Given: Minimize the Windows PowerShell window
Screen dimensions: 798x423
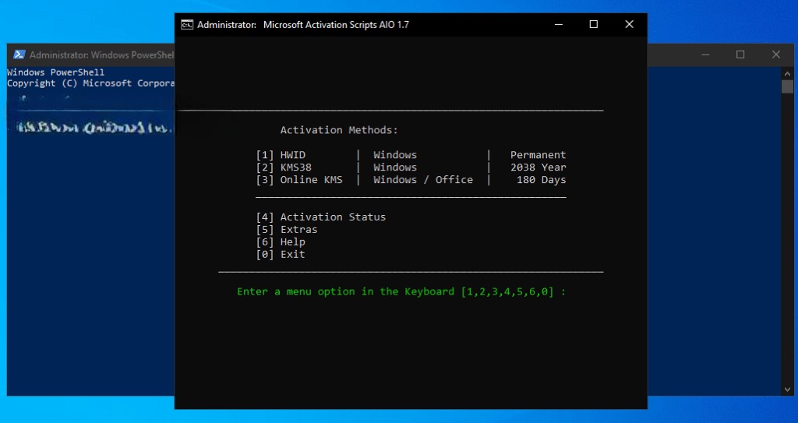Looking at the screenshot, I should 704,55.
